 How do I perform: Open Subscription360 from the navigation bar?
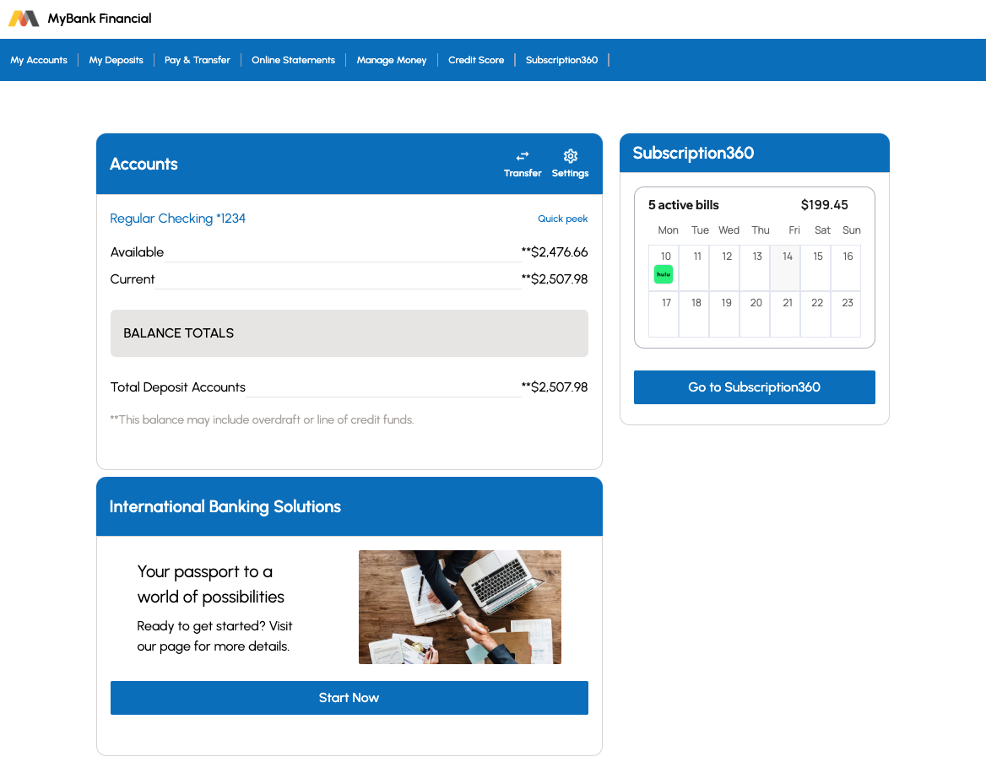561,60
